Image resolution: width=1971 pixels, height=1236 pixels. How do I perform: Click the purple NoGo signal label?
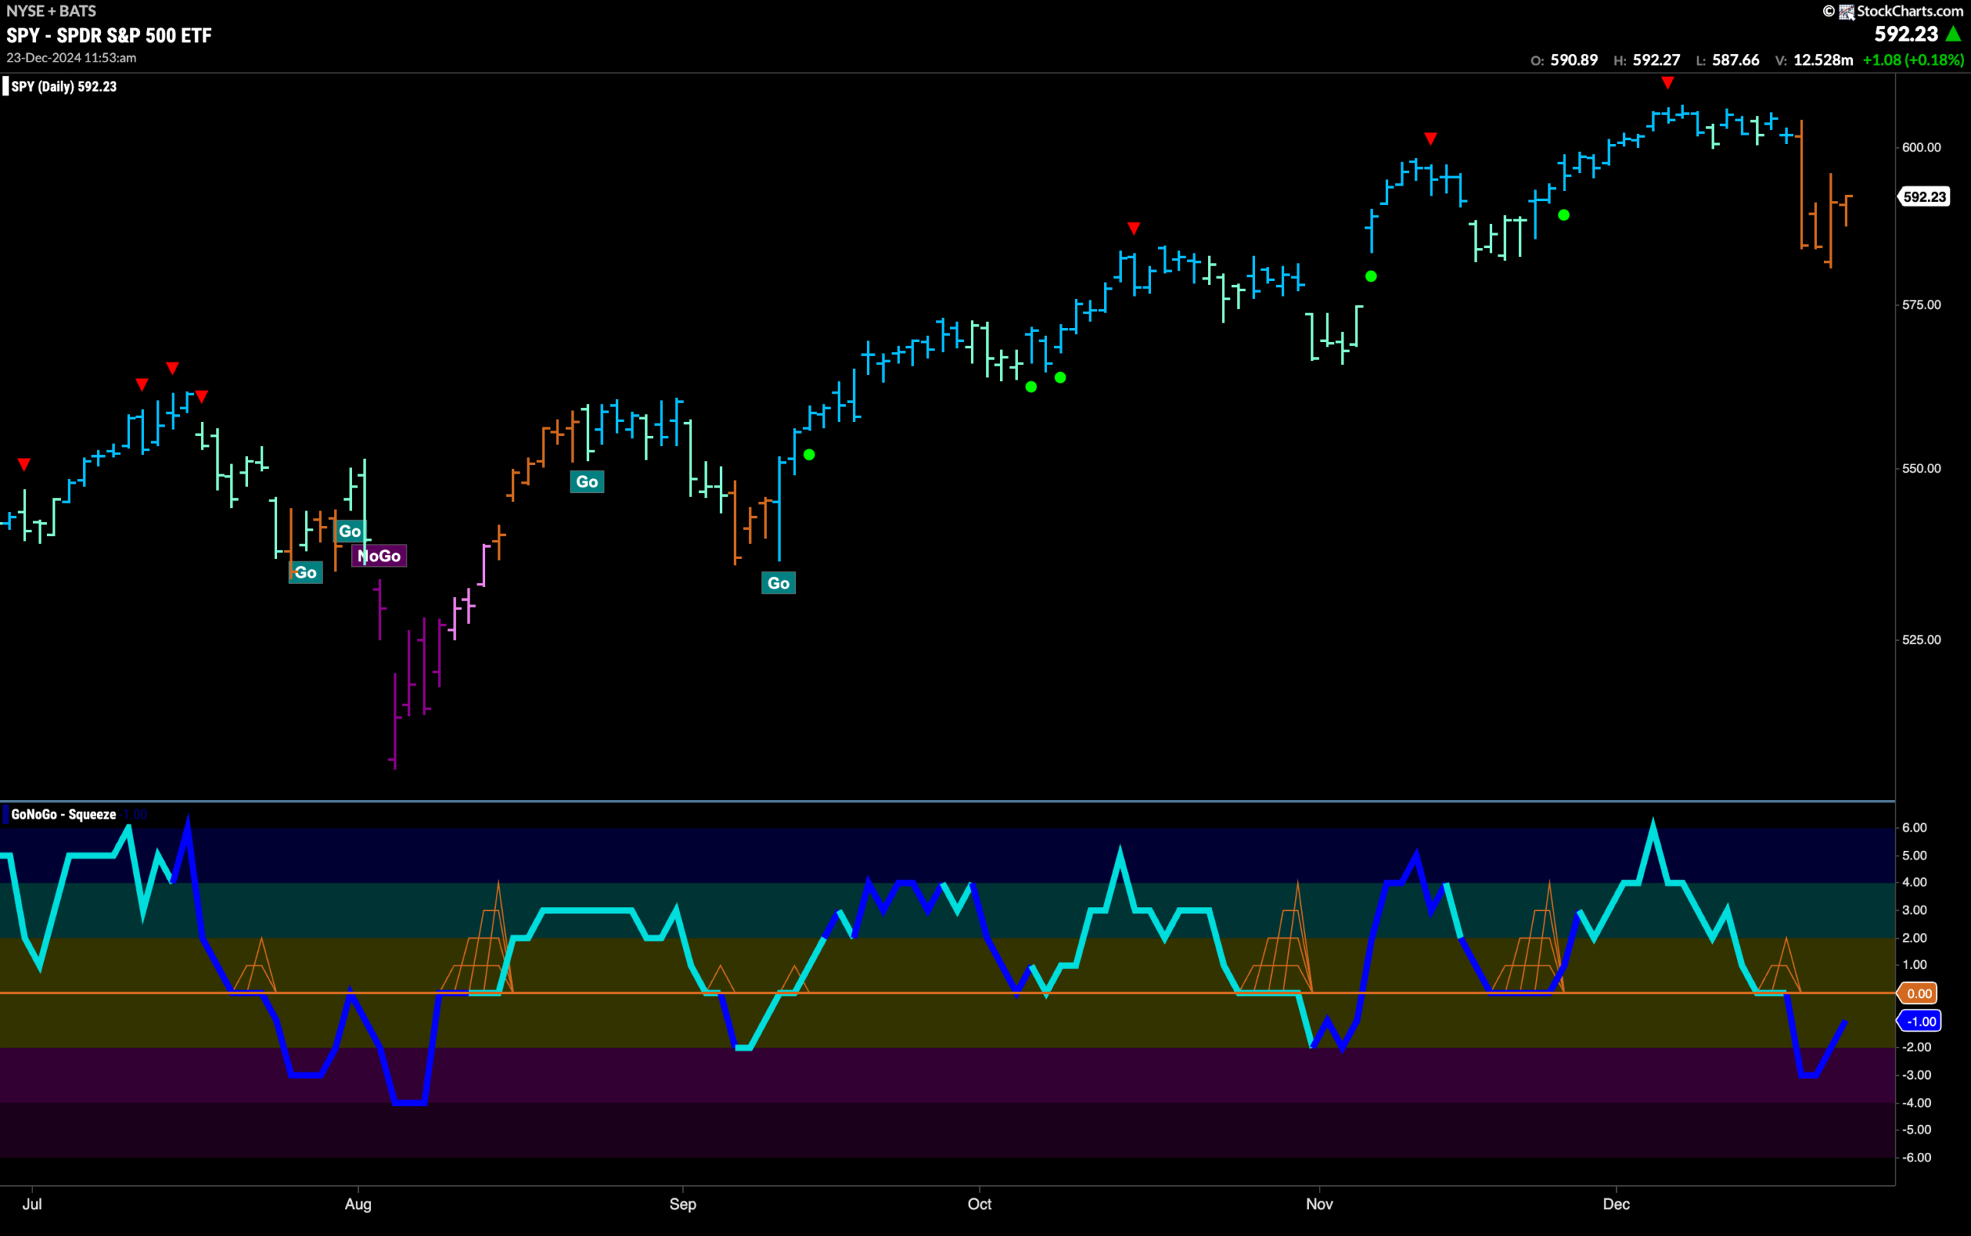pos(379,556)
